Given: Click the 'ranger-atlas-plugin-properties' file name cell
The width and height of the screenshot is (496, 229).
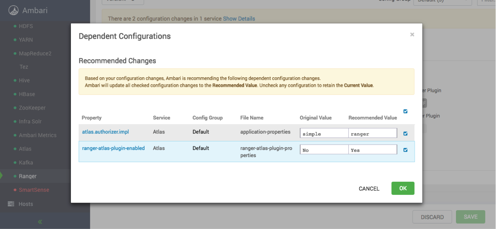Looking at the screenshot, I should point(266,152).
